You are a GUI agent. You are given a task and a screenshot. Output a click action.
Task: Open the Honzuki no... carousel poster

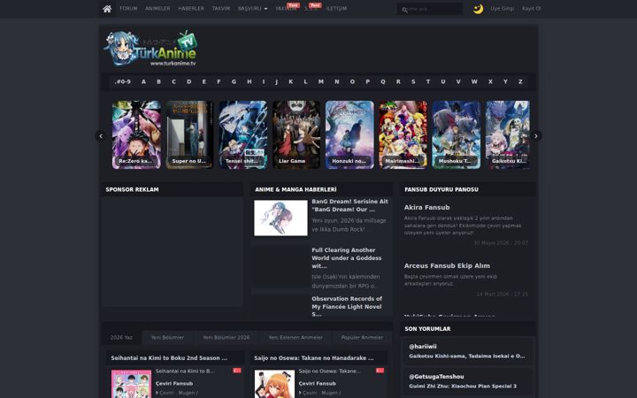pos(349,134)
